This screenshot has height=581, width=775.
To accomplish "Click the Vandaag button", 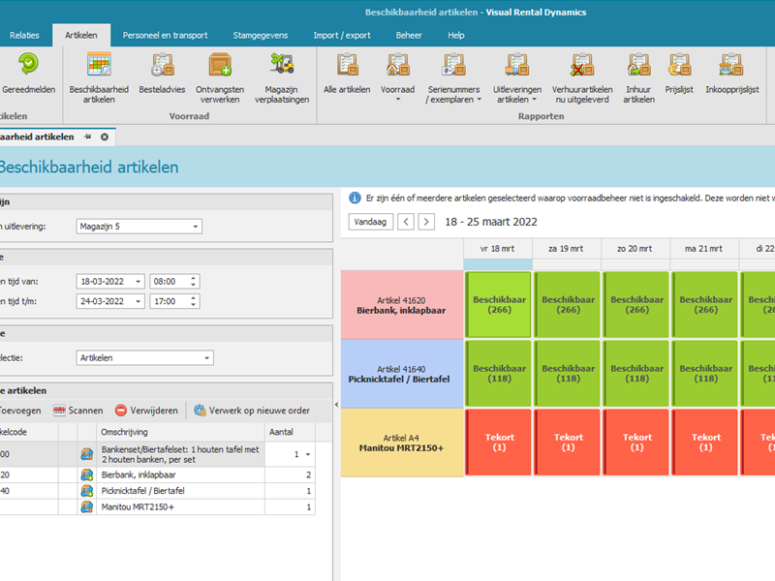I will click(369, 222).
